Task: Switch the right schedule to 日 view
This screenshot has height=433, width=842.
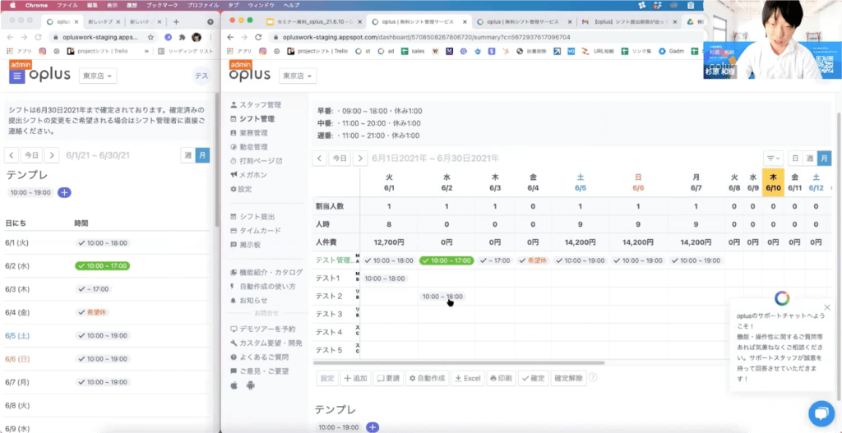Action: click(794, 159)
